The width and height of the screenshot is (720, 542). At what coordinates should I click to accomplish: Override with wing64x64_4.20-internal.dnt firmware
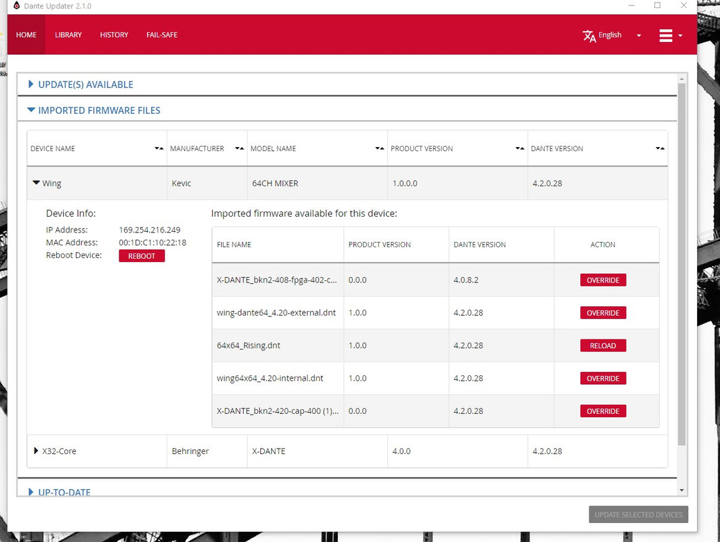603,379
